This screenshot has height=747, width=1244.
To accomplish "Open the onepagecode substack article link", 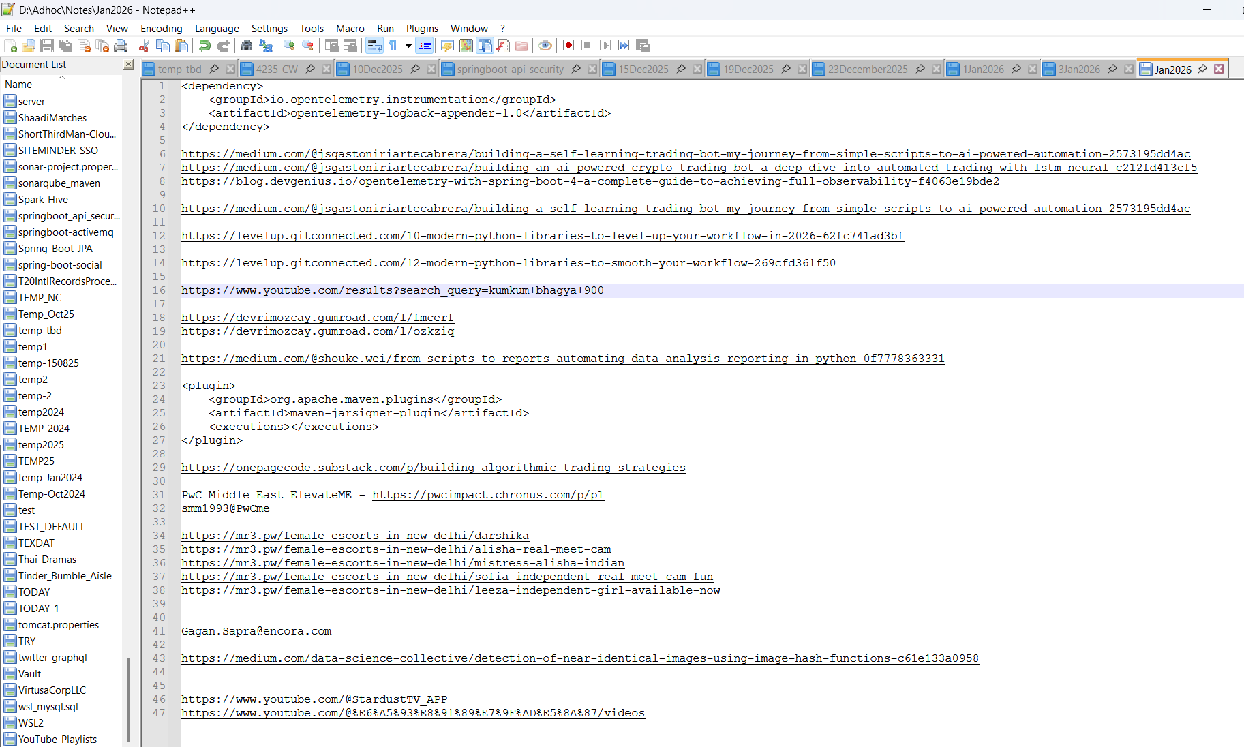I will [x=433, y=468].
